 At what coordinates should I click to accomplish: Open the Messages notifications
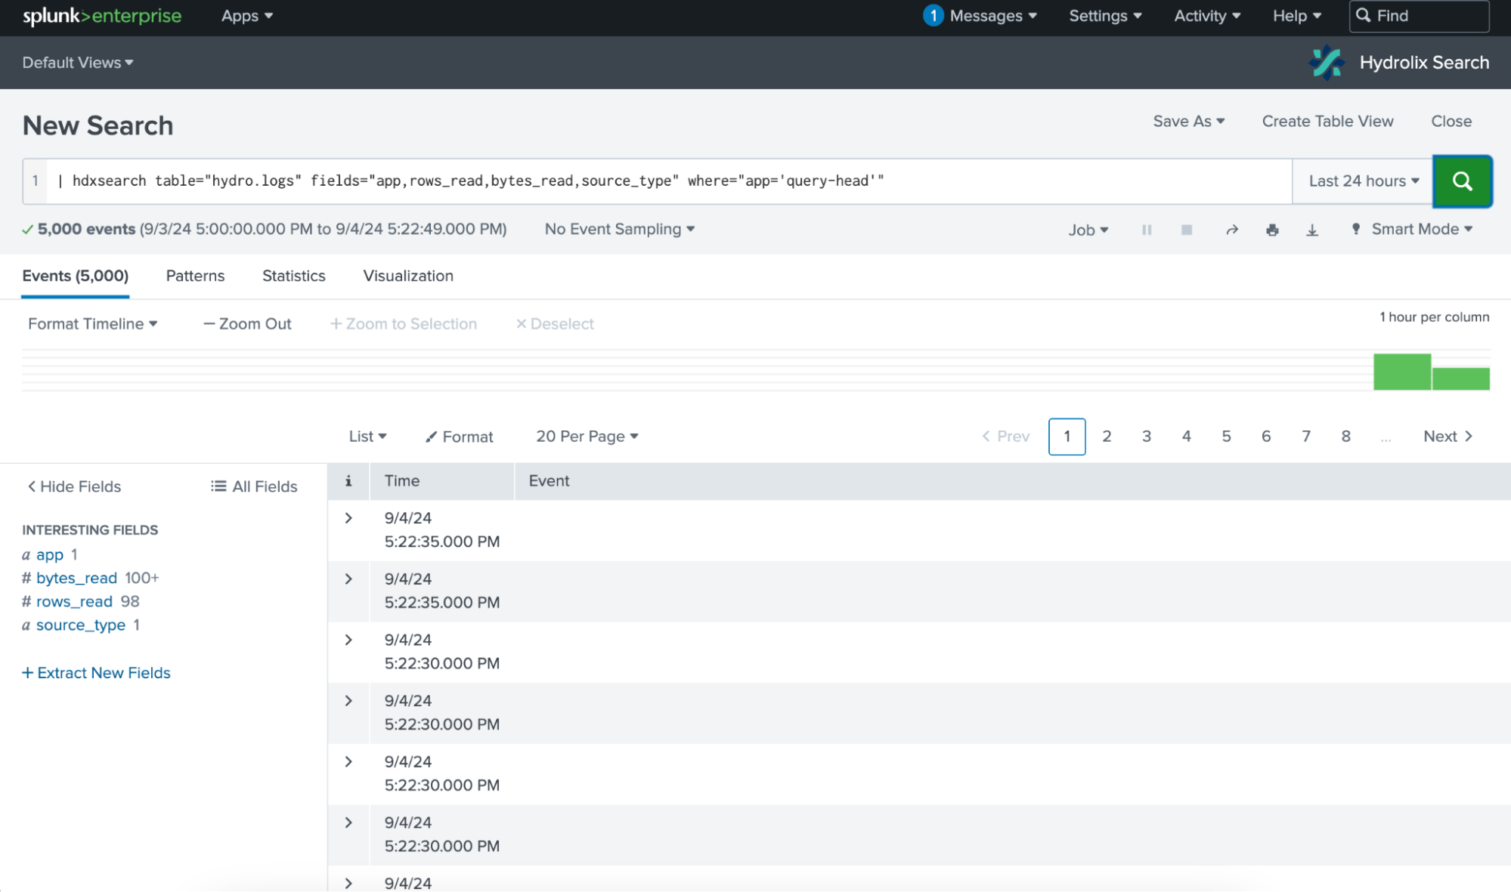[980, 15]
